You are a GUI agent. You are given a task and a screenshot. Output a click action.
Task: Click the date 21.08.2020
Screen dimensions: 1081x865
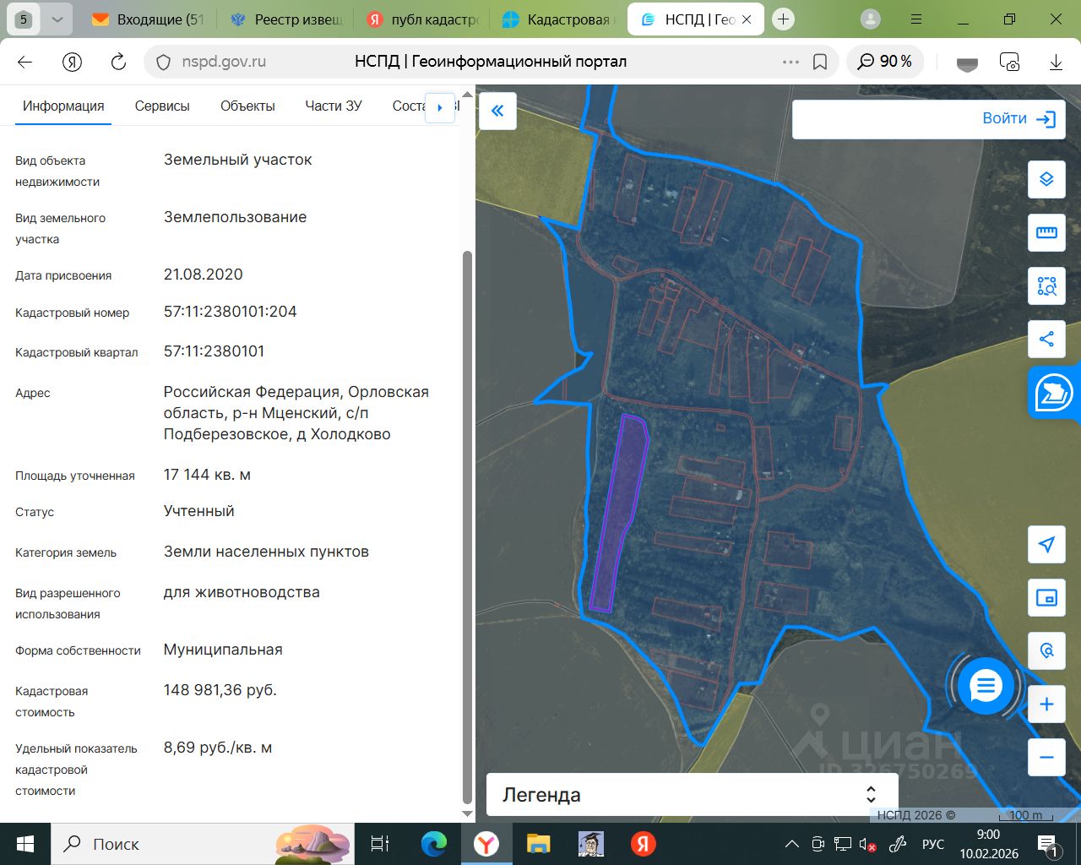(204, 275)
